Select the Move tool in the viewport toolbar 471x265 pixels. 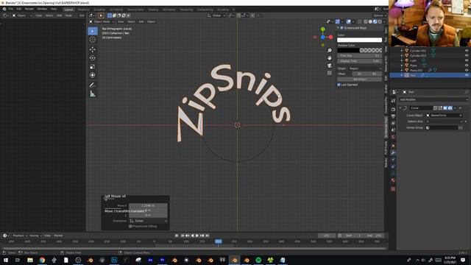point(93,49)
